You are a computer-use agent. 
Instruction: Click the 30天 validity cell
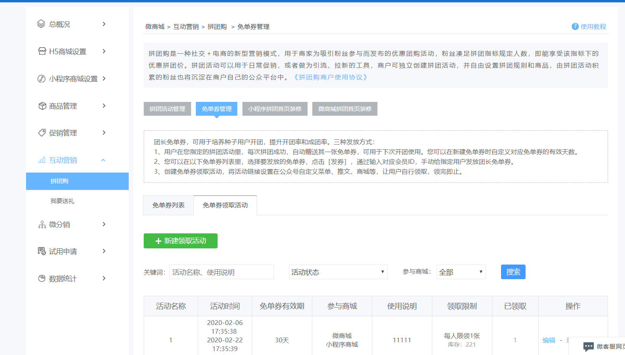click(282, 340)
